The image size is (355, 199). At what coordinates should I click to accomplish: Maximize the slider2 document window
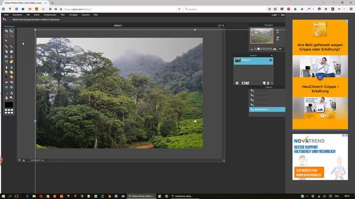tap(220, 25)
